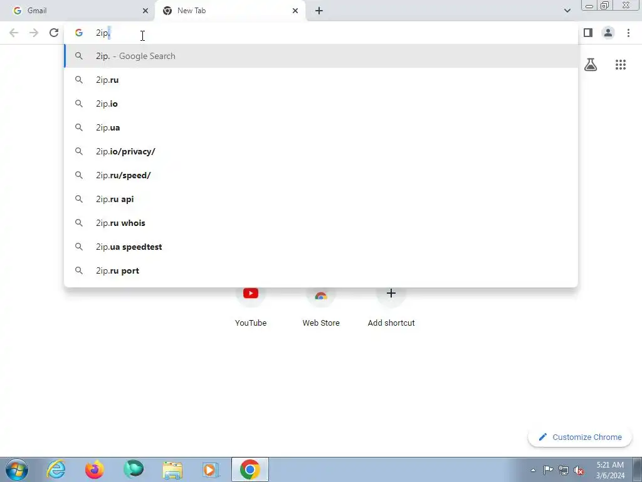Open the Chrome profile avatar
Screen dimensions: 642x482
tap(608, 33)
